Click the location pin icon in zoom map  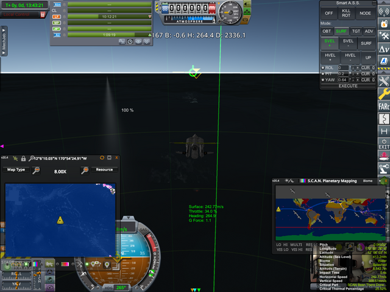pyautogui.click(x=107, y=265)
